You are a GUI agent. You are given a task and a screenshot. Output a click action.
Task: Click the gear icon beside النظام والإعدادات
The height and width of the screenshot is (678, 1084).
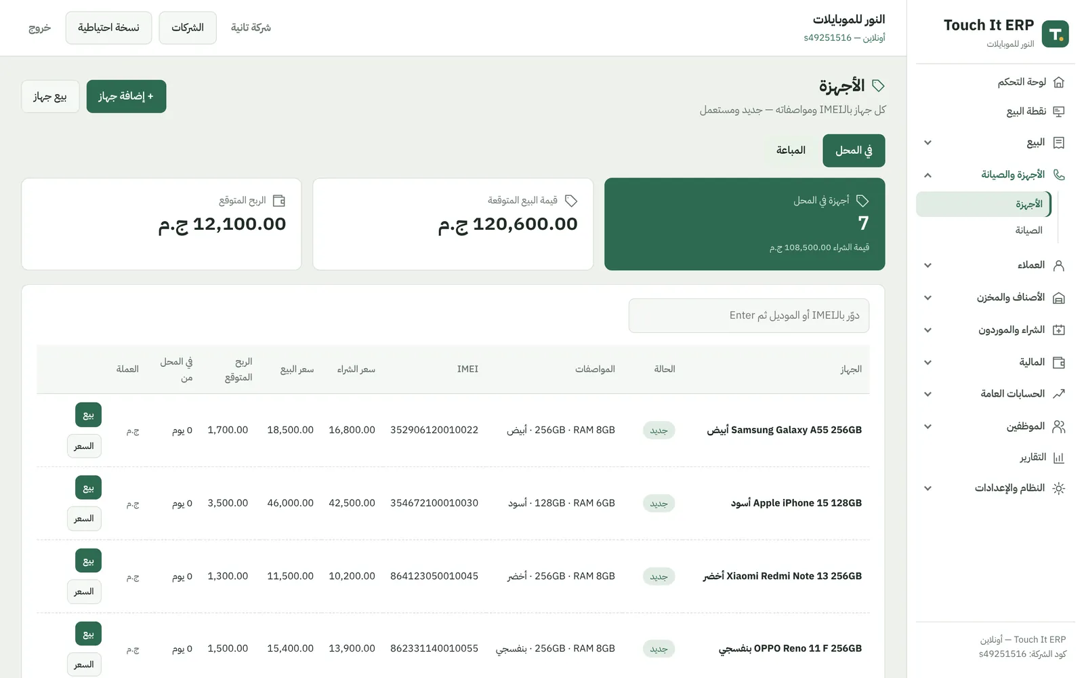(x=1059, y=488)
